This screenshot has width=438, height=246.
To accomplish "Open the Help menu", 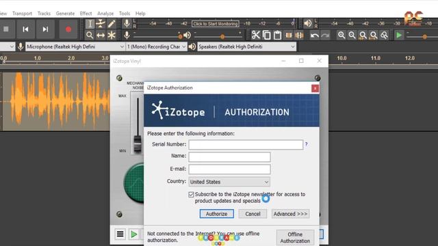I will [x=140, y=14].
